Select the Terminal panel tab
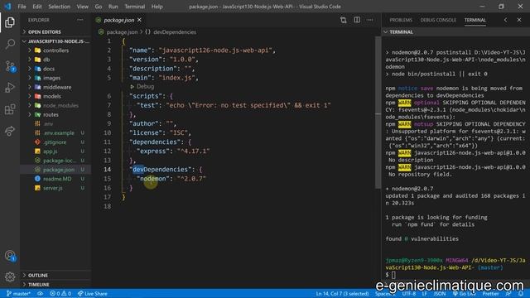Viewport: 530px width, 298px height. (x=475, y=20)
